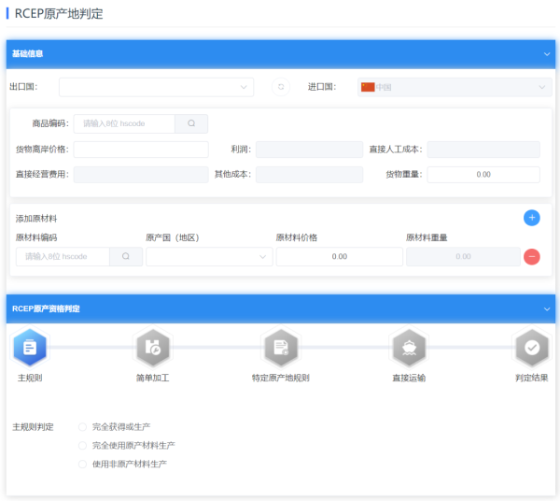Image resolution: width=560 pixels, height=501 pixels.
Task: Focus the 原材料价格 input field
Action: point(339,256)
